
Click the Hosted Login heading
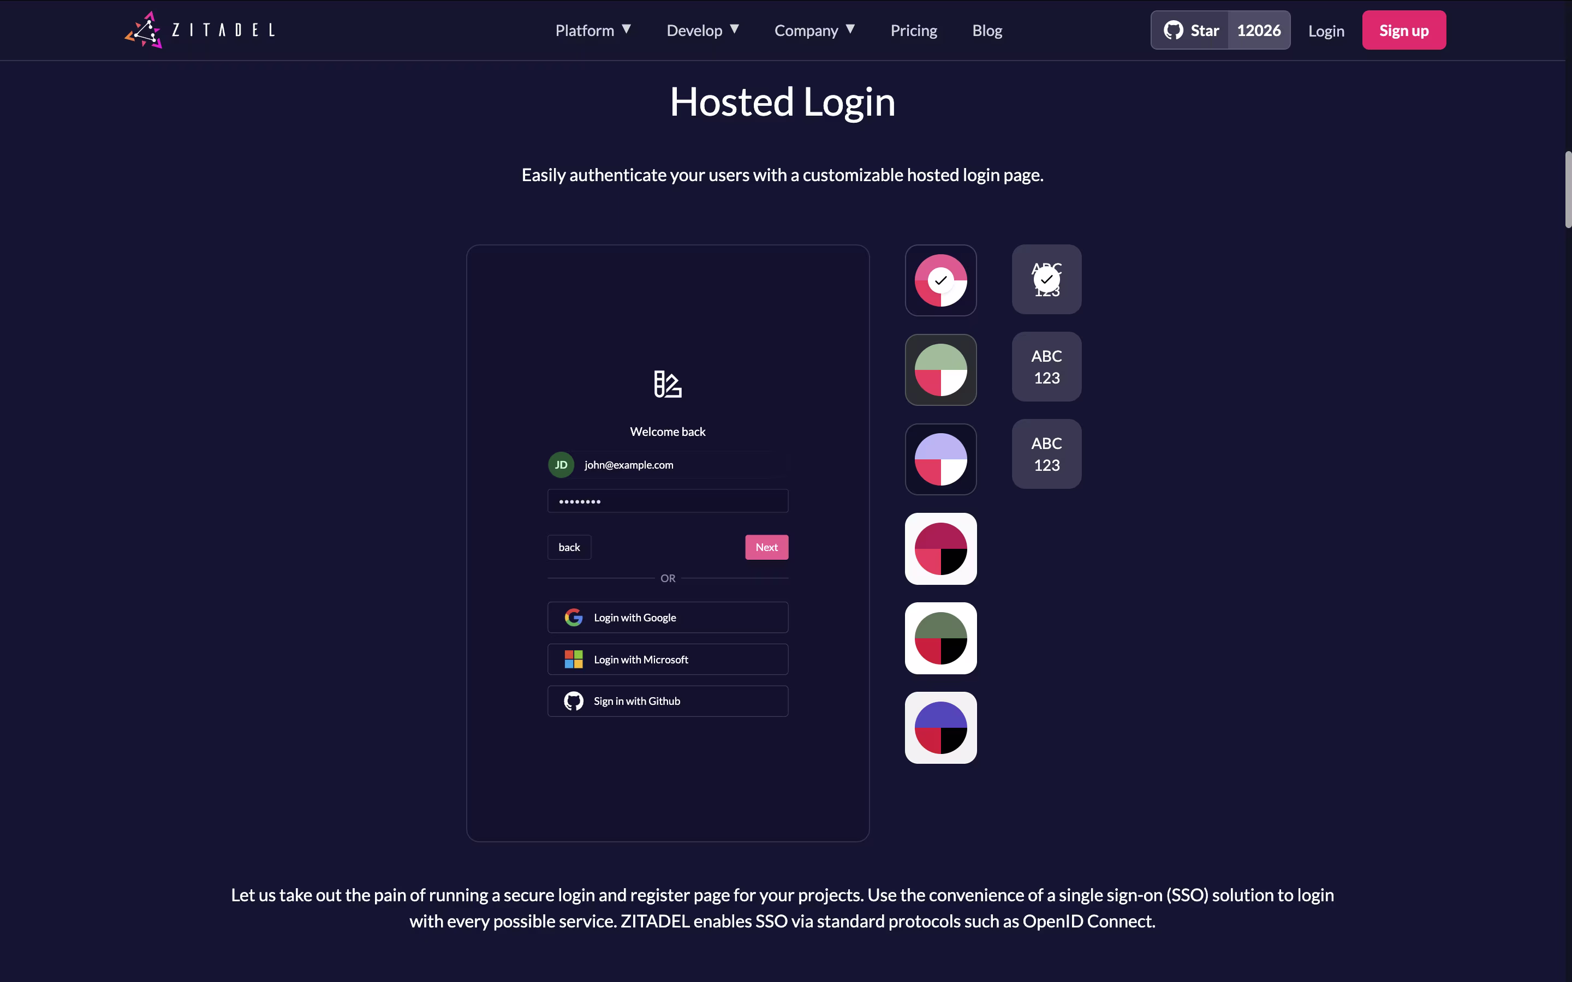[782, 102]
